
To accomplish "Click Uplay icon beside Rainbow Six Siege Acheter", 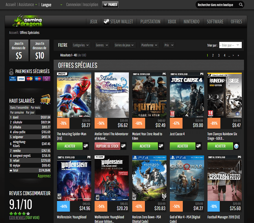I will click(x=236, y=146).
